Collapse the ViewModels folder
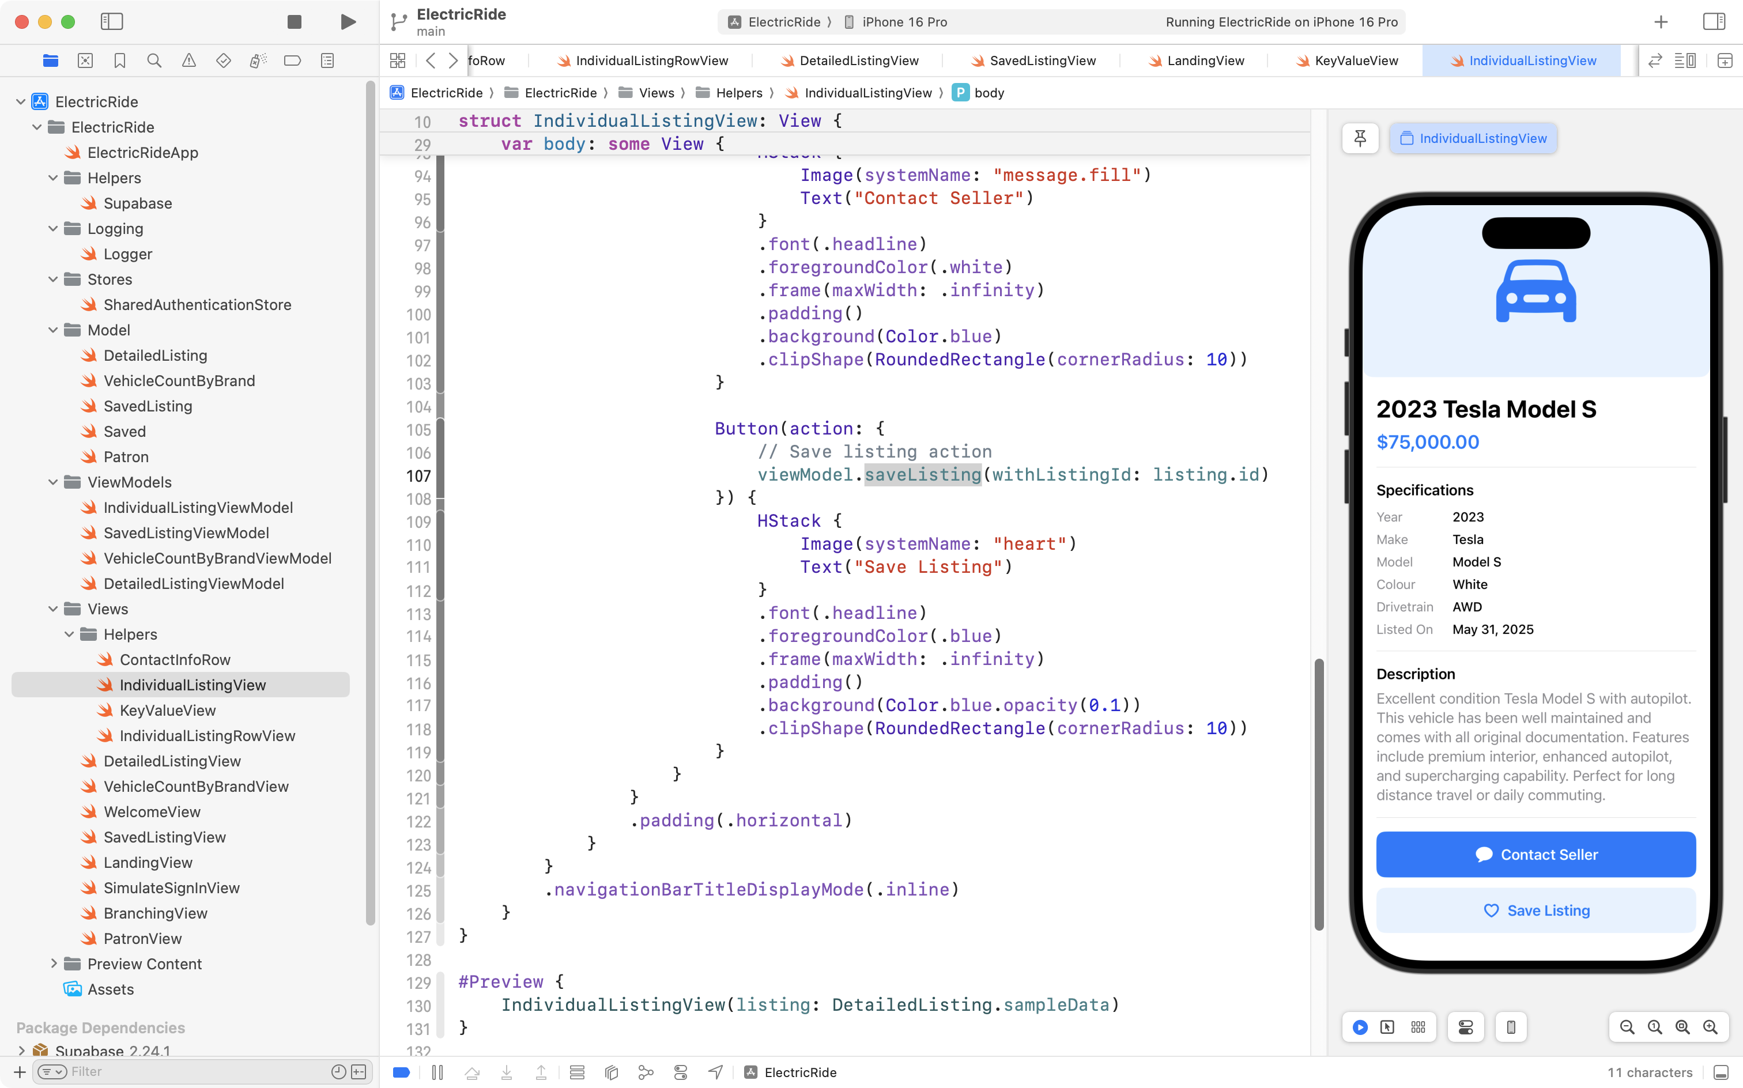 pyautogui.click(x=53, y=482)
